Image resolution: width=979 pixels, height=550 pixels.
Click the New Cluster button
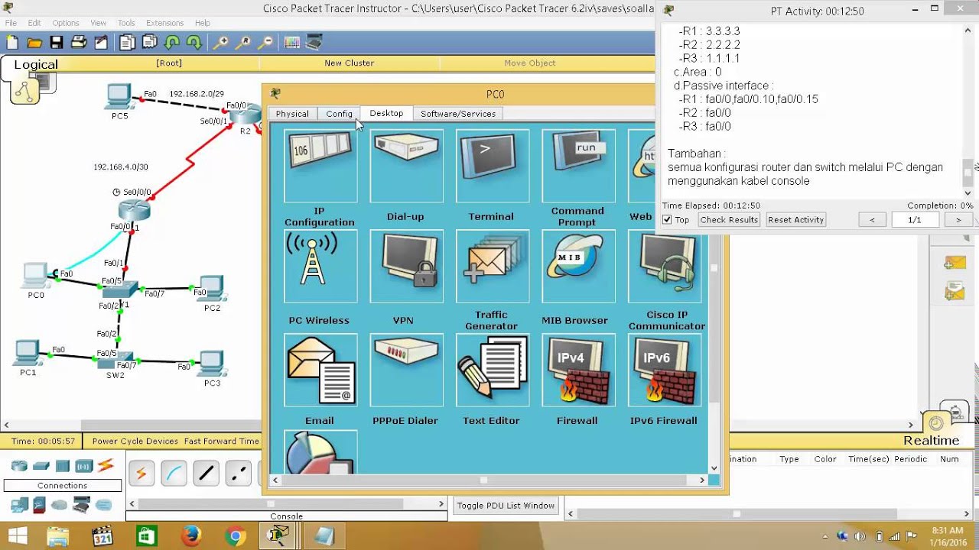[x=349, y=63]
